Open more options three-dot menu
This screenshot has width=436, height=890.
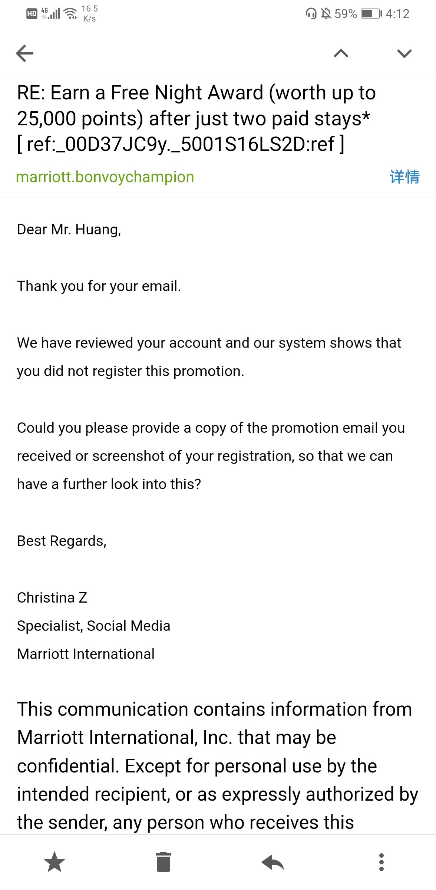tap(381, 862)
